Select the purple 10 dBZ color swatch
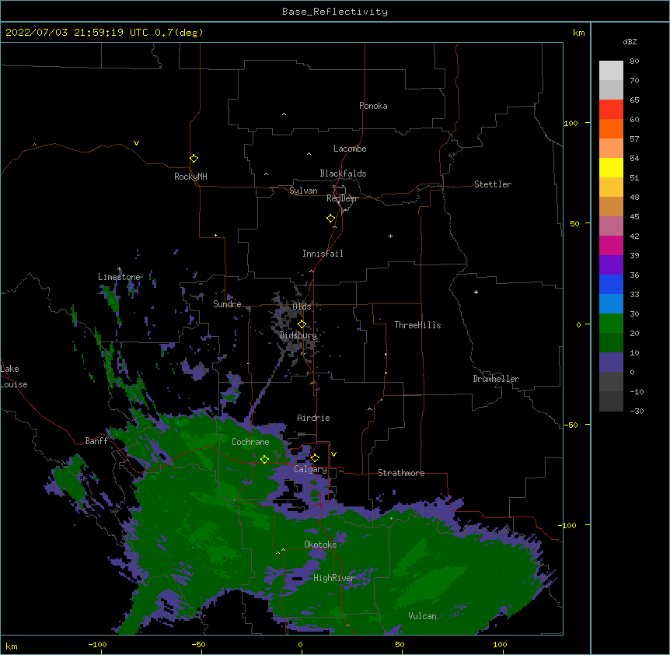 (611, 363)
